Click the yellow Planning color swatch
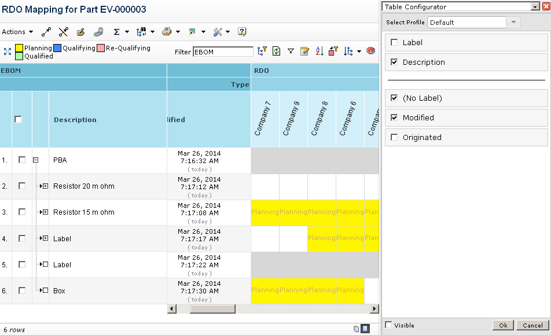 (x=19, y=49)
